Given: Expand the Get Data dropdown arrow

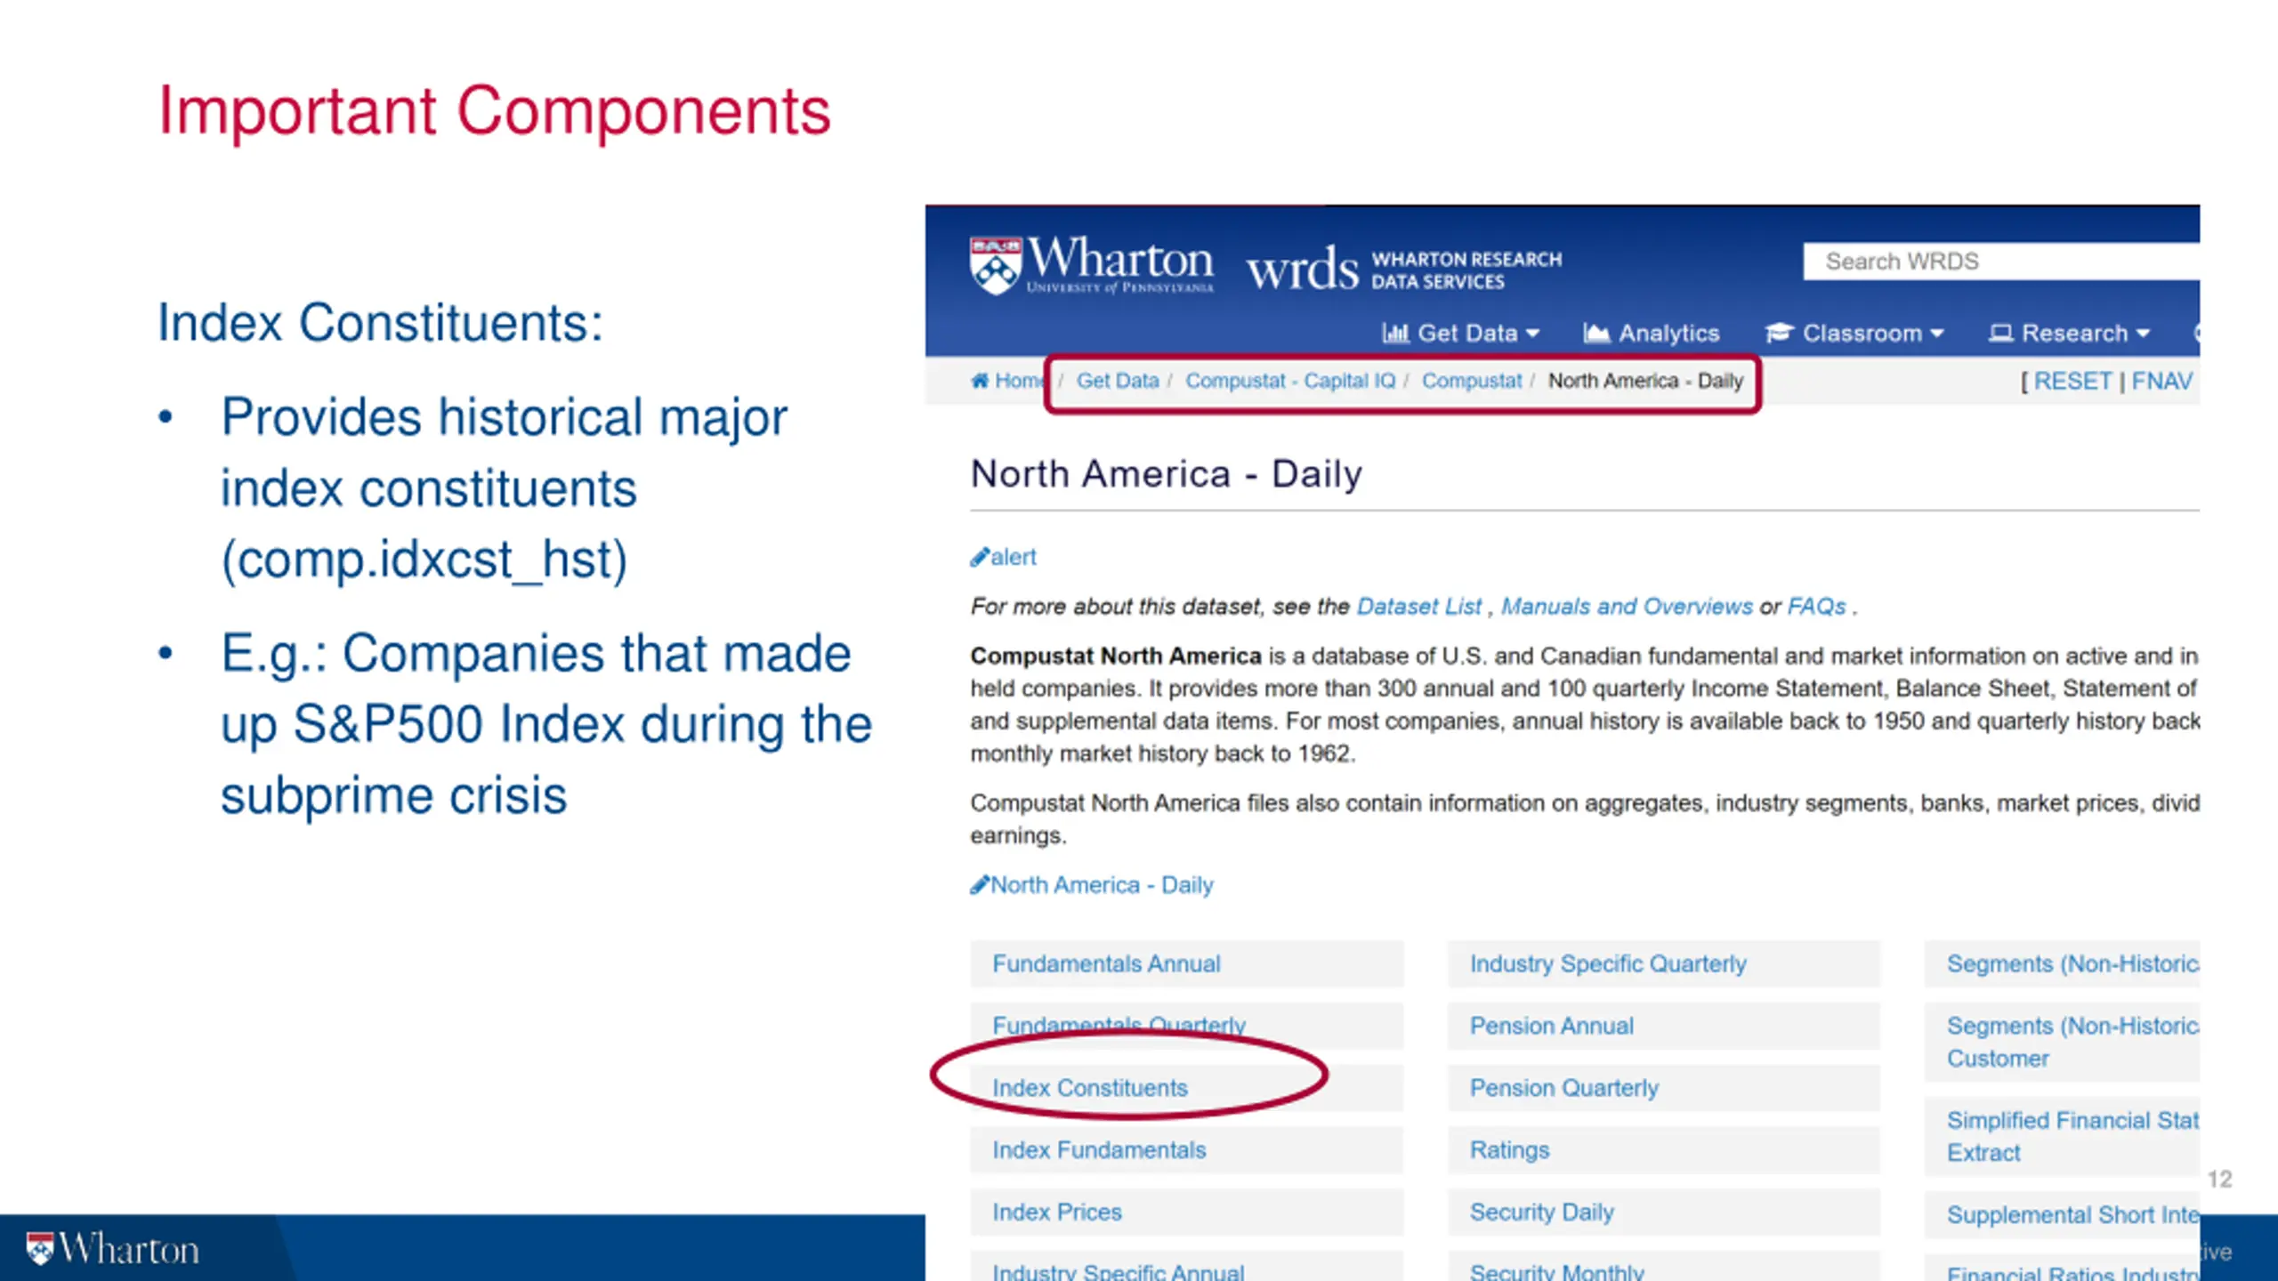Looking at the screenshot, I should [1532, 334].
